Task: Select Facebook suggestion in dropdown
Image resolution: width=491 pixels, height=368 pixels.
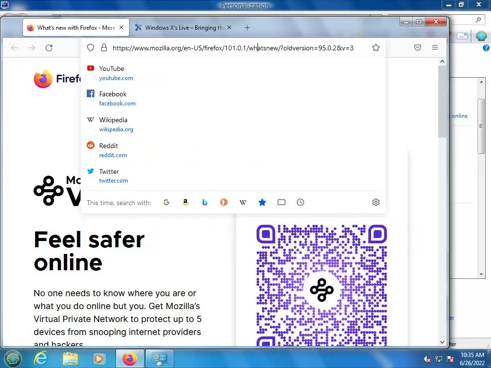Action: click(x=234, y=99)
